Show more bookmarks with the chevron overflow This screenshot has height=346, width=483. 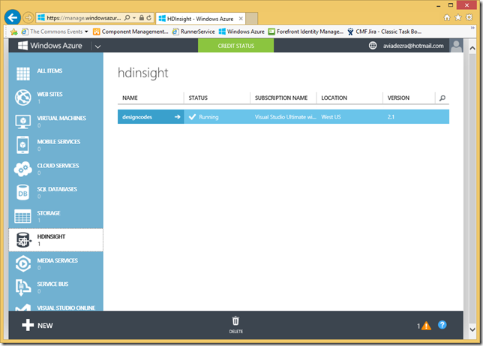[x=472, y=28]
